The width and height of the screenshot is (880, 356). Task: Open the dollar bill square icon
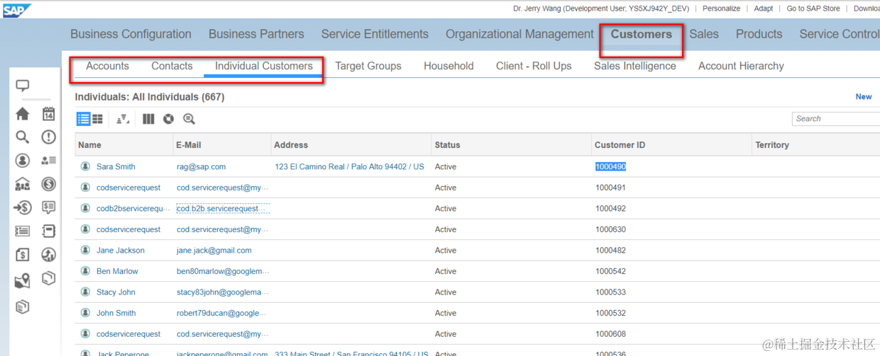[x=23, y=255]
